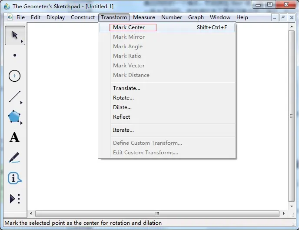Open the Edit menu
Image resolution: width=299 pixels, height=230 pixels.
click(36, 17)
